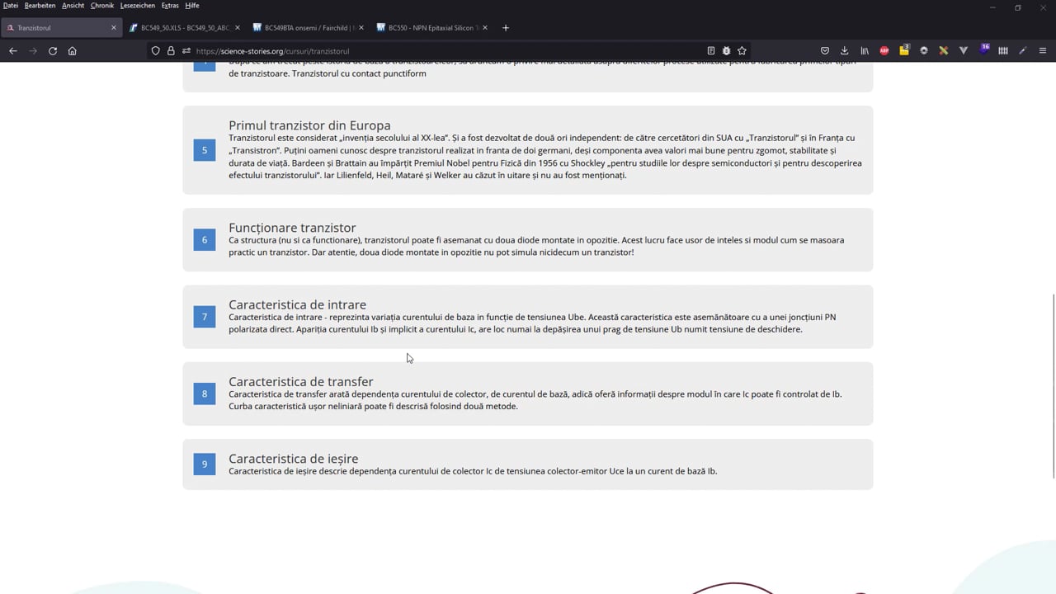Click the yellow extension icon with badge 3
The width and height of the screenshot is (1056, 594).
(904, 50)
